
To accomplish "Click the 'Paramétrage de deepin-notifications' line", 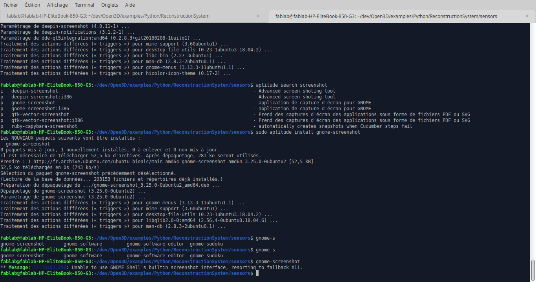I will click(x=67, y=32).
